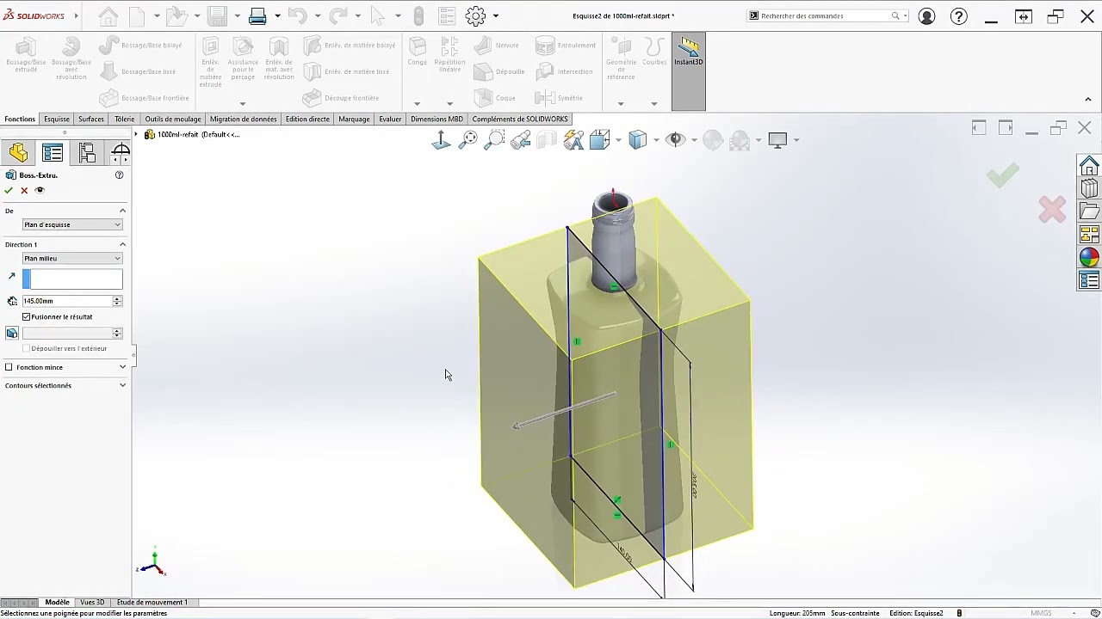1102x619 pixels.
Task: Click the 145.00mm depth field
Action: click(x=67, y=301)
